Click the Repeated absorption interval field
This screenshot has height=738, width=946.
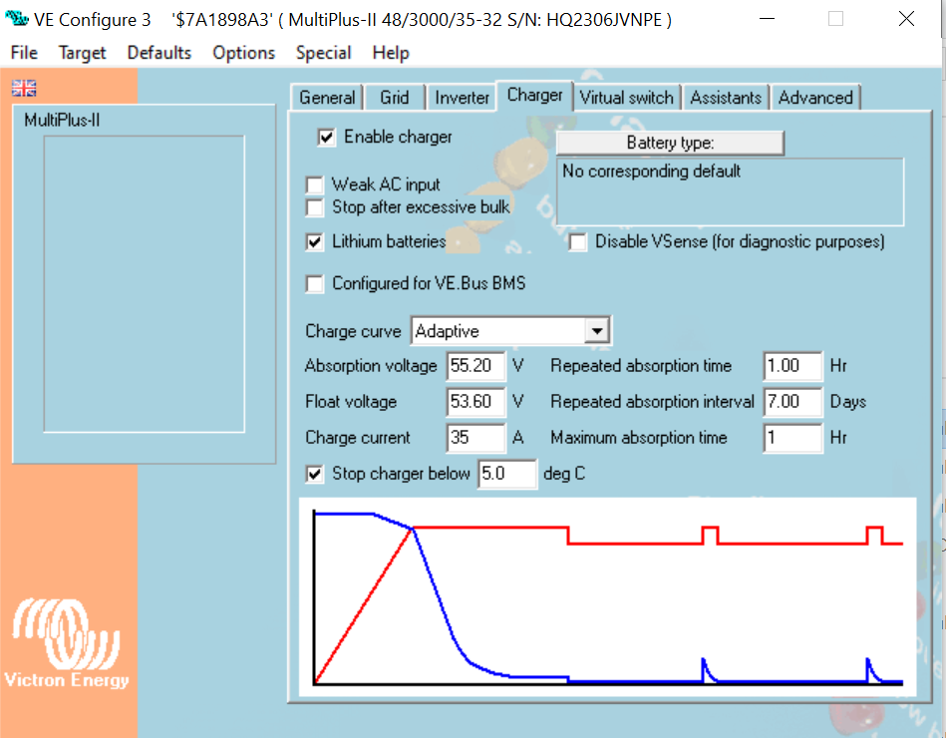click(x=792, y=402)
